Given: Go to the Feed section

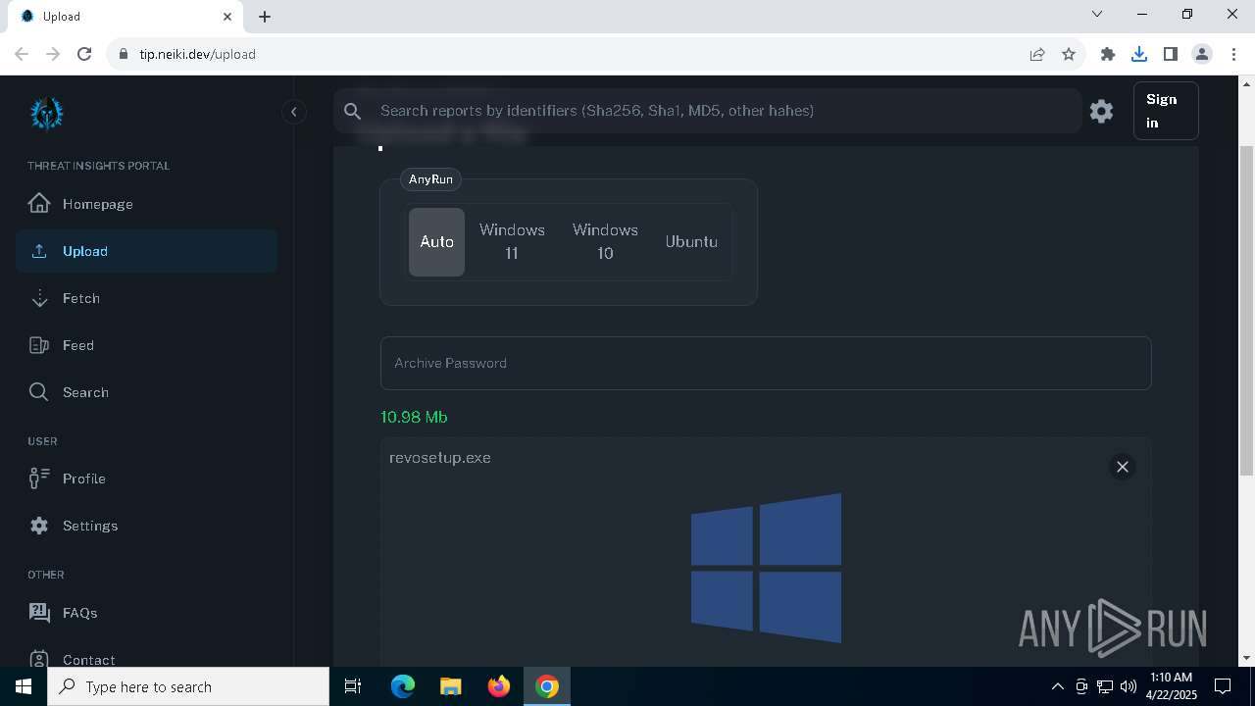Looking at the screenshot, I should coord(146,345).
